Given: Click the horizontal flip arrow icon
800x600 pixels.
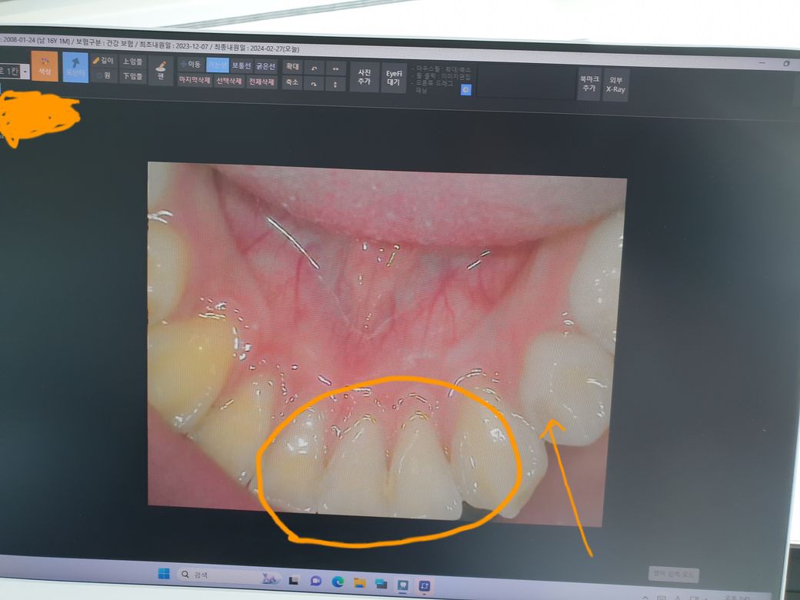Looking at the screenshot, I should (335, 68).
